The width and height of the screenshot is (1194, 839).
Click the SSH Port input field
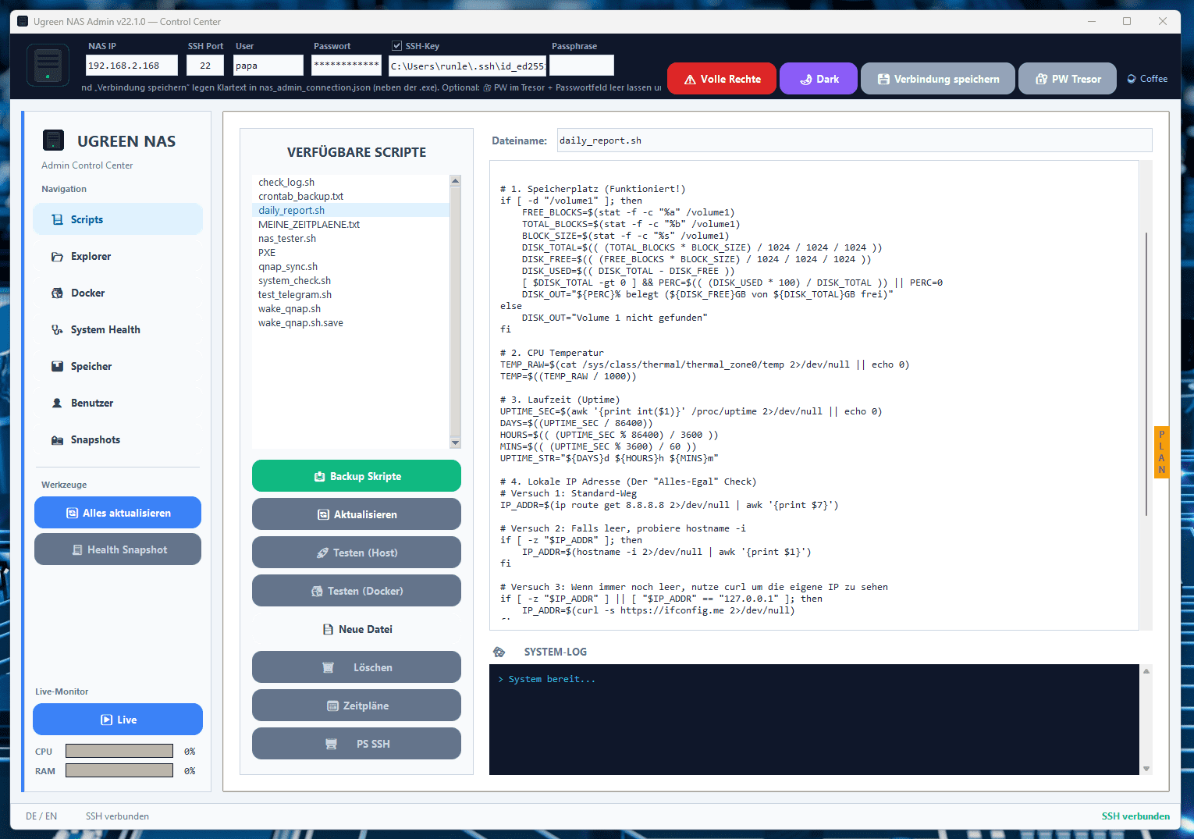tap(205, 66)
